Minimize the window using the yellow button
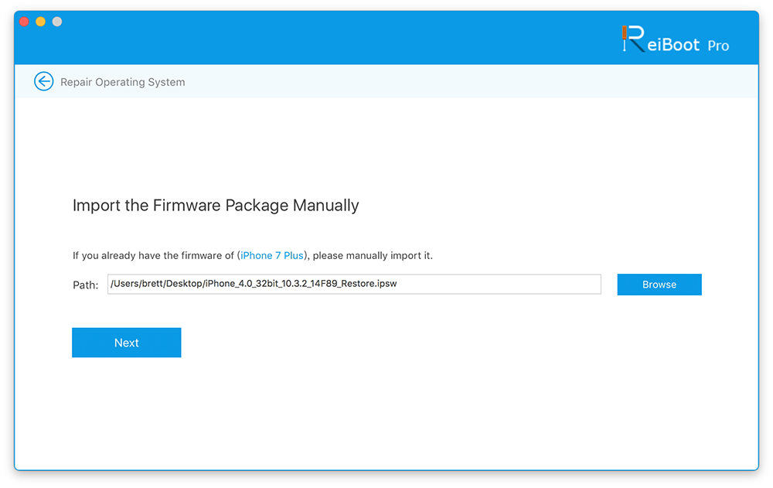The height and width of the screenshot is (488, 773). click(x=40, y=22)
